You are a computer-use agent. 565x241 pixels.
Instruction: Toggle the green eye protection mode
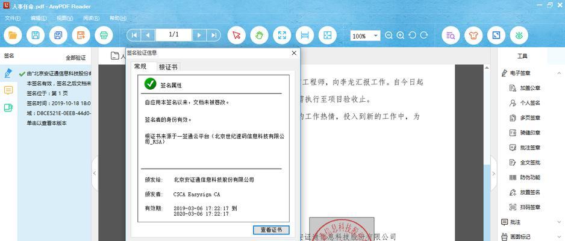519,36
